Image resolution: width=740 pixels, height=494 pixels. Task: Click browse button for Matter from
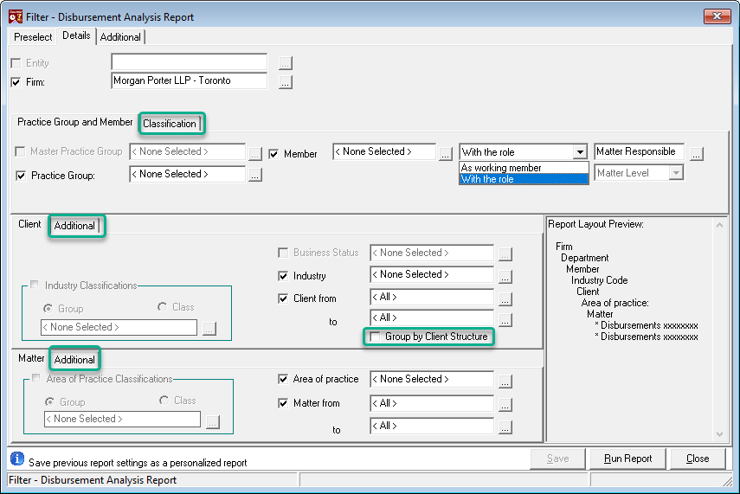pos(505,404)
